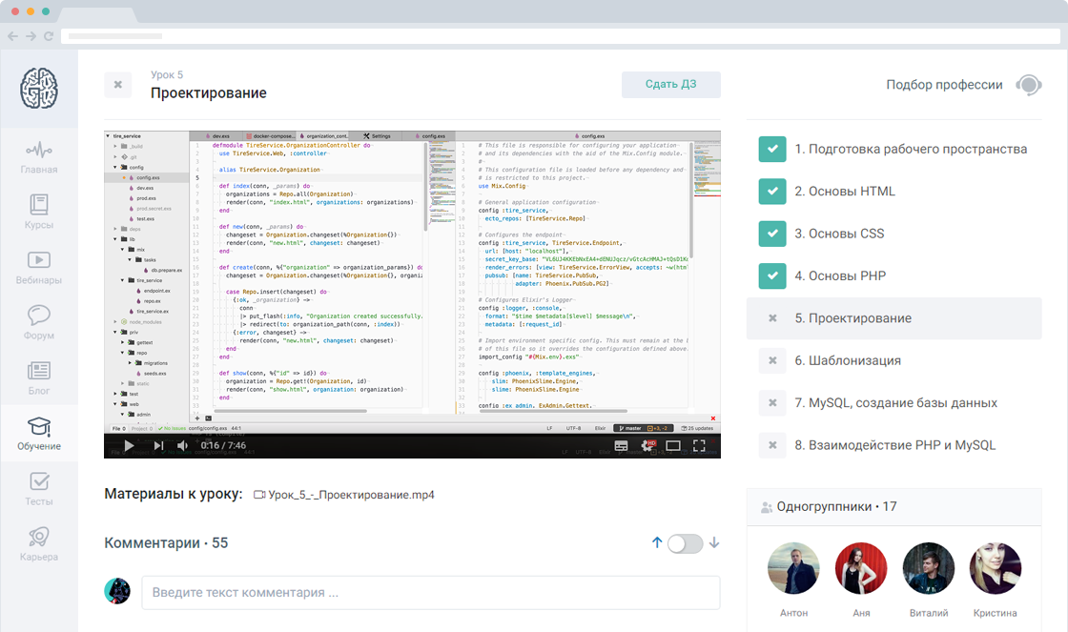Open the Тесты sidebar icon
Image resolution: width=1068 pixels, height=632 pixels.
click(x=39, y=481)
